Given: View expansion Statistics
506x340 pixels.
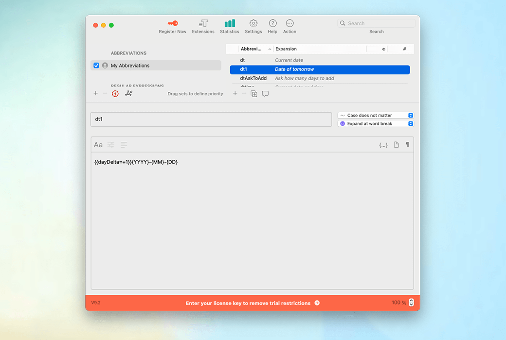Looking at the screenshot, I should [x=229, y=26].
